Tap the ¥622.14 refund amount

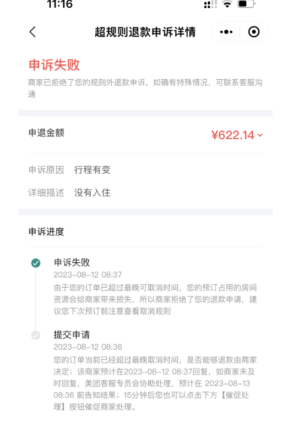(x=233, y=135)
